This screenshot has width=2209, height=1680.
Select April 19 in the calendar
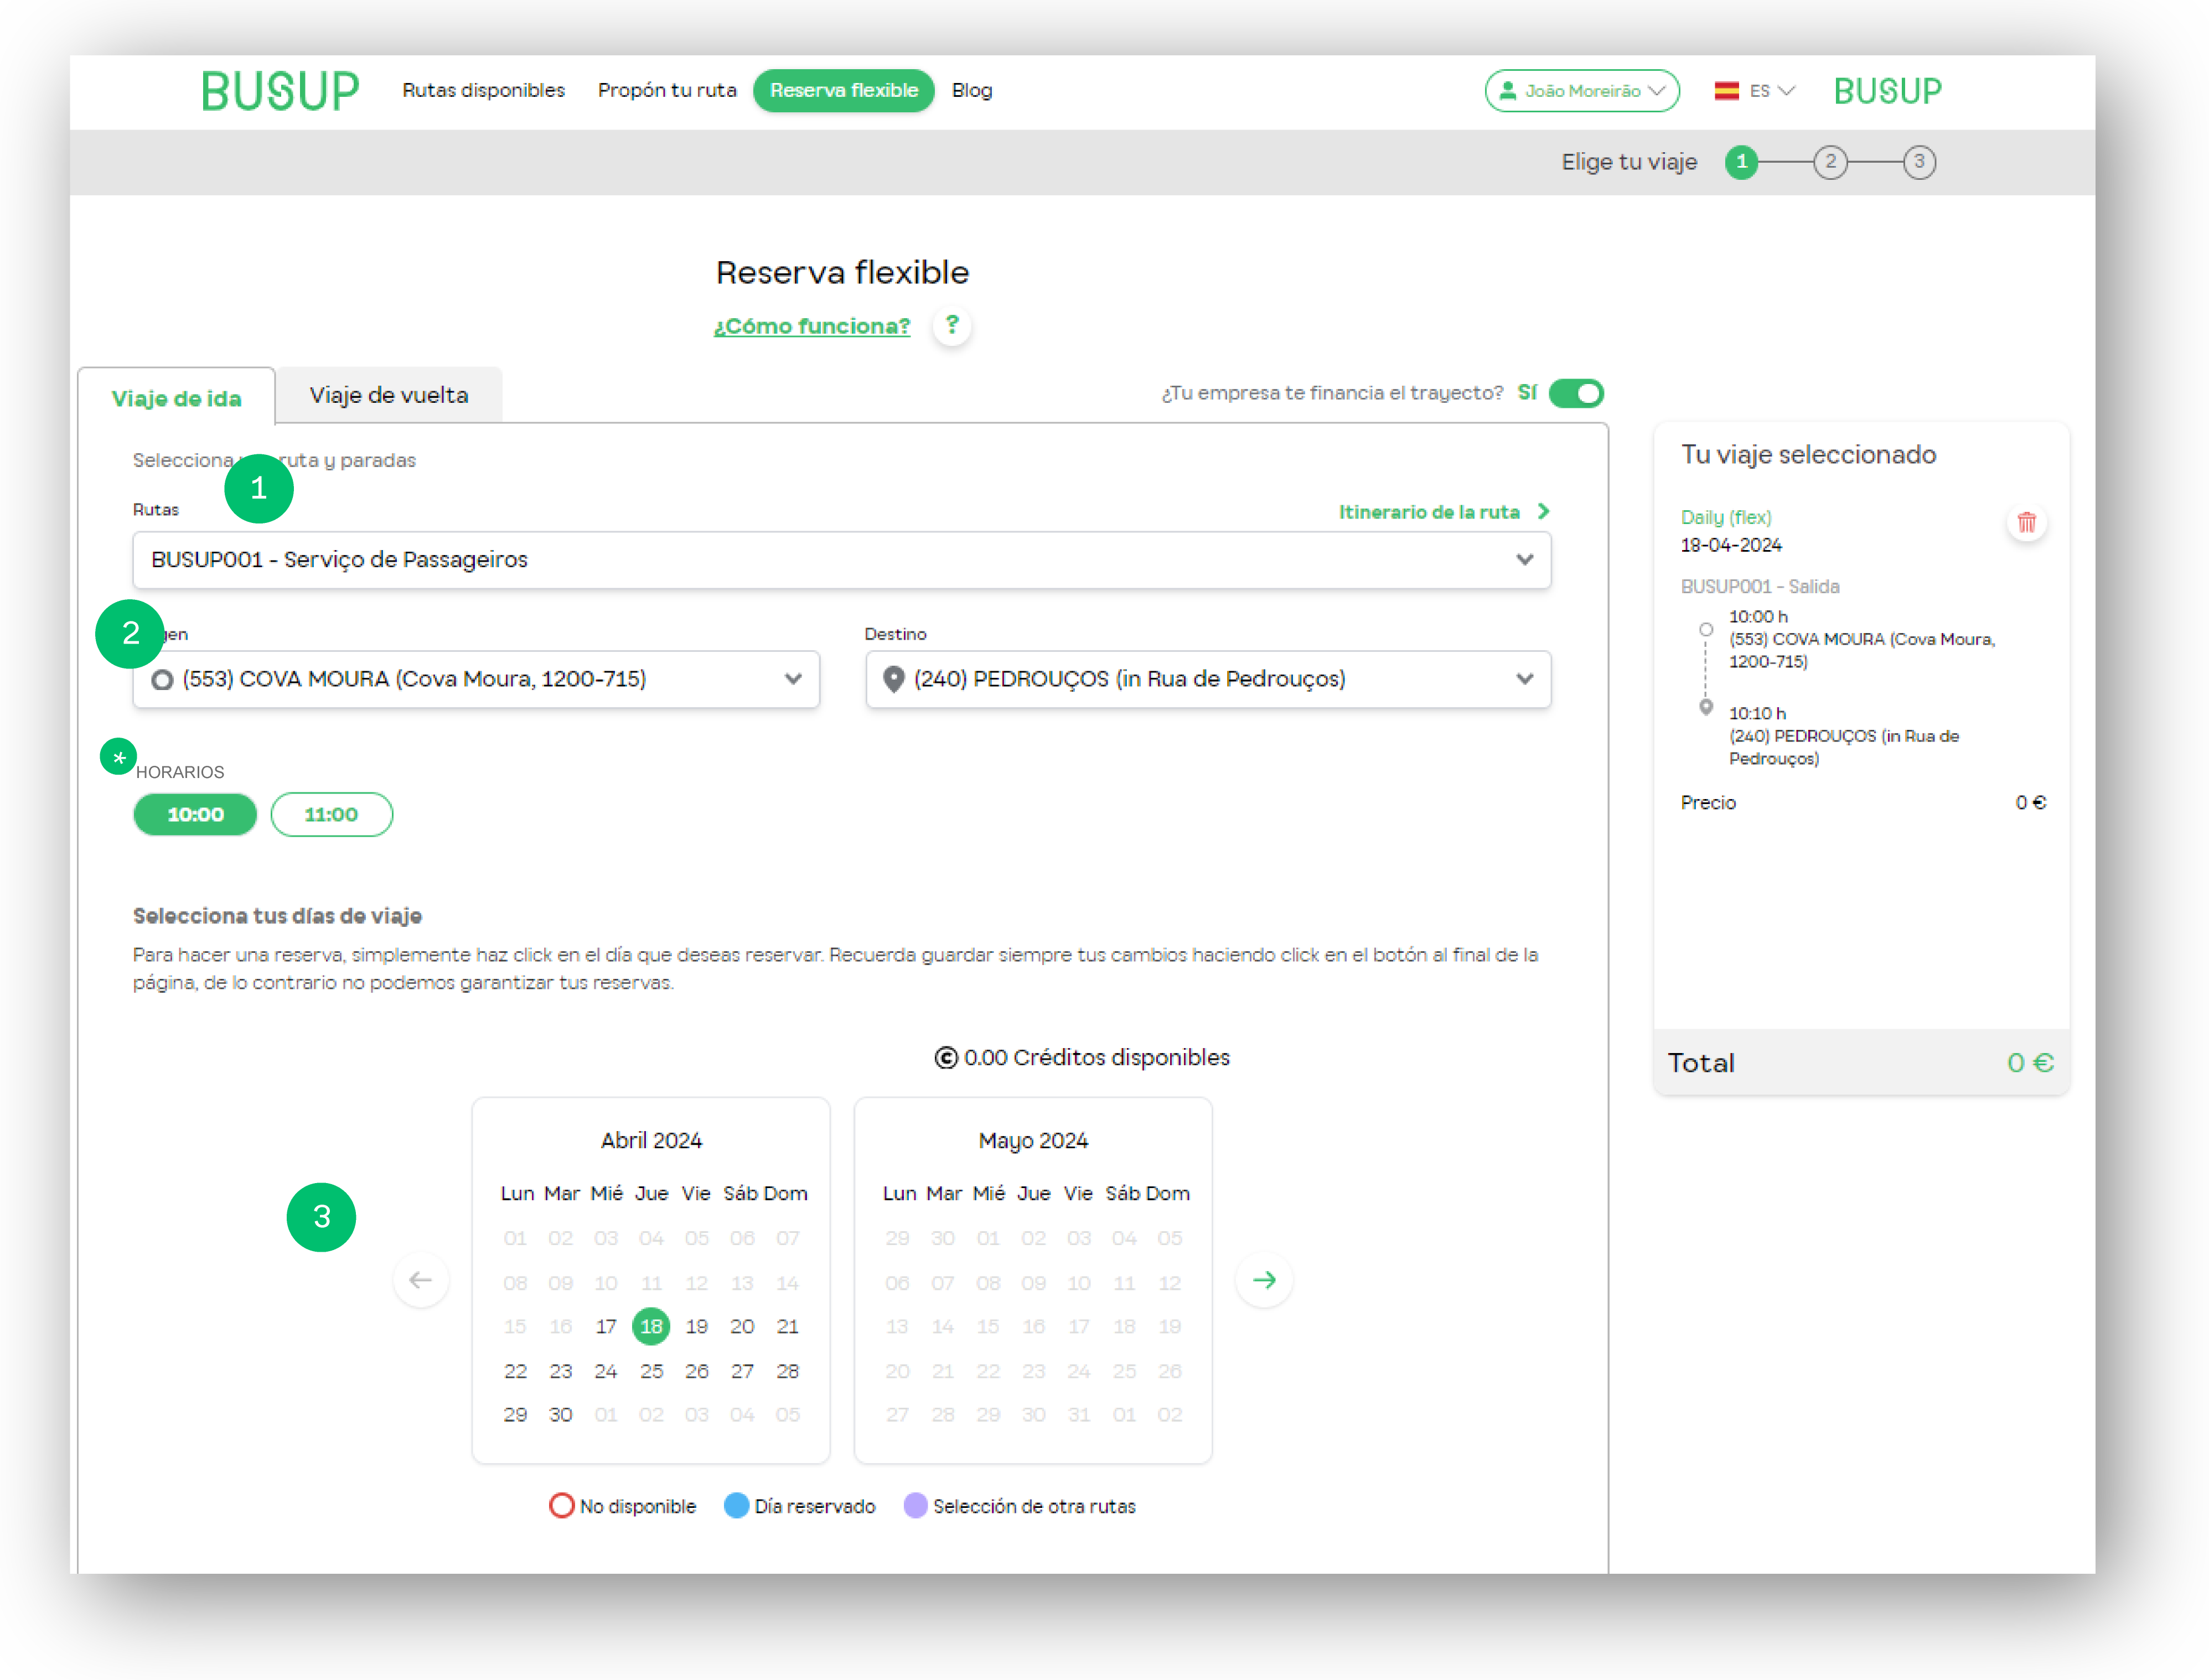[x=696, y=1326]
